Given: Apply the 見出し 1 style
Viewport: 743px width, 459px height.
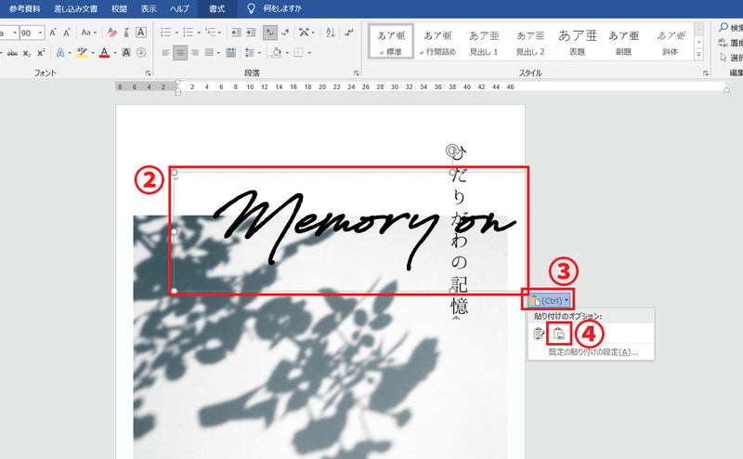Looking at the screenshot, I should click(x=484, y=42).
